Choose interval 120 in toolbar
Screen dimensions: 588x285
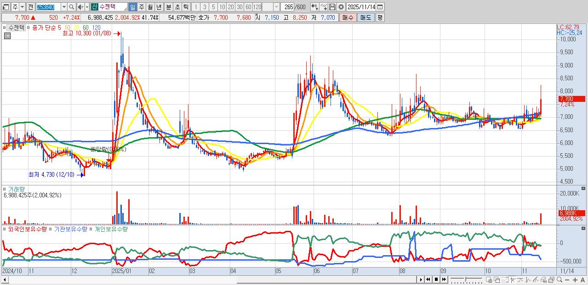(x=257, y=7)
